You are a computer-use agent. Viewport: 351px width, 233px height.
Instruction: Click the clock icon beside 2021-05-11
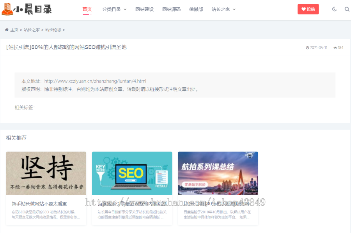click(307, 48)
